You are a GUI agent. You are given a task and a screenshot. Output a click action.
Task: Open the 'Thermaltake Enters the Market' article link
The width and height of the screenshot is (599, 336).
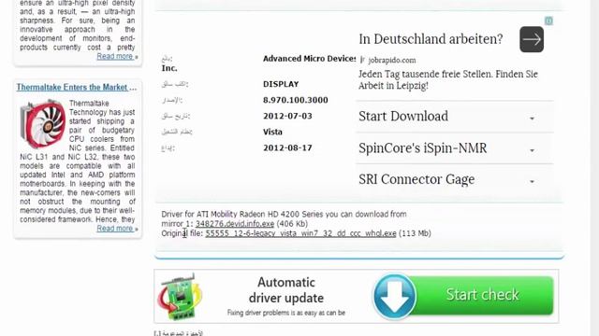click(76, 87)
